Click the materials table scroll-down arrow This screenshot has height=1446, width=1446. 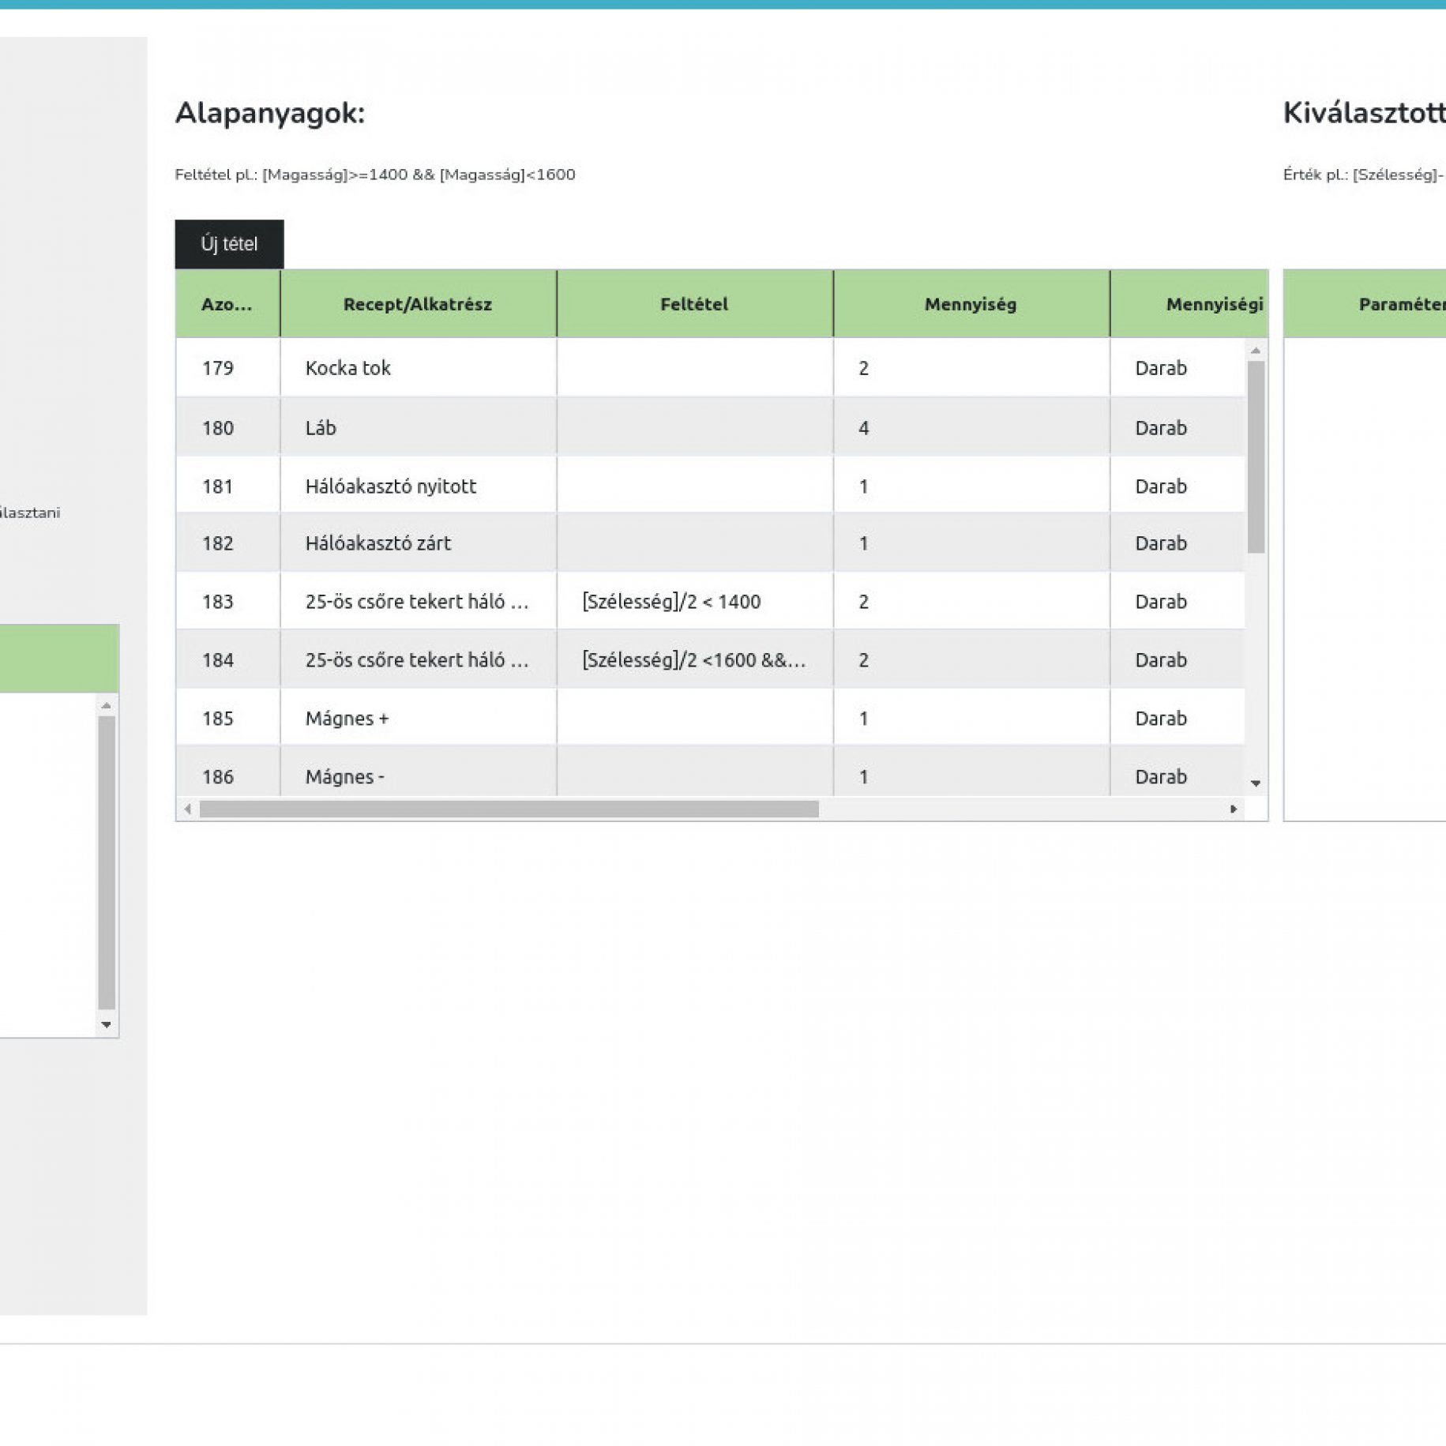pos(1255,783)
